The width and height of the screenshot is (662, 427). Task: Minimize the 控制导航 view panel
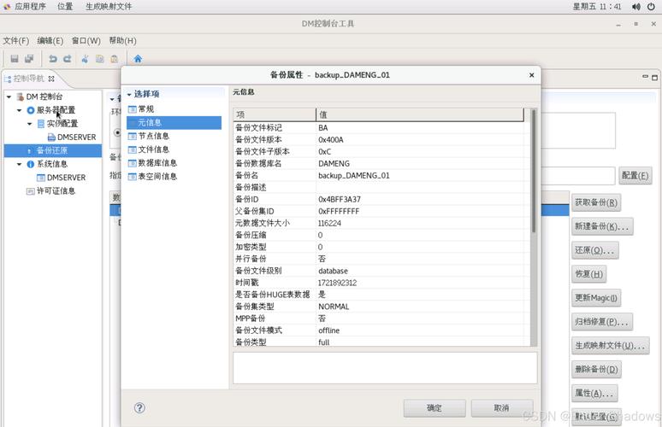(645, 76)
